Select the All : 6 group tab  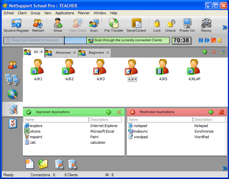tap(33, 52)
